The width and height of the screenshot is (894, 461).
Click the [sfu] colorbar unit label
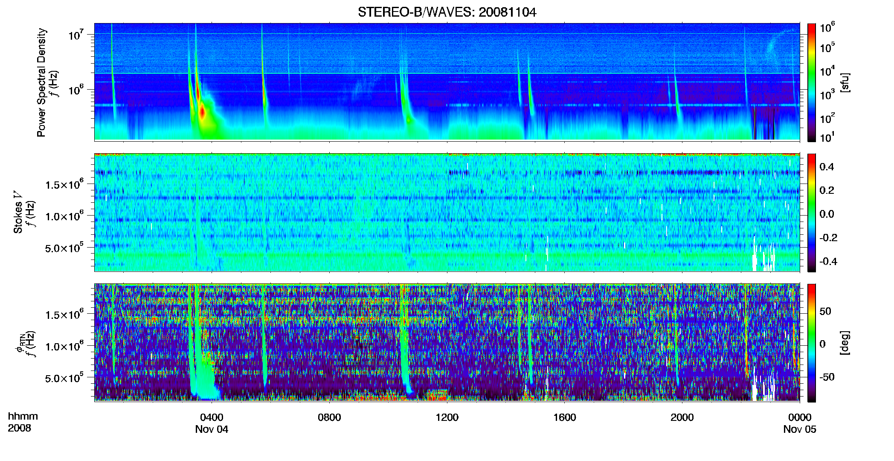(x=845, y=82)
